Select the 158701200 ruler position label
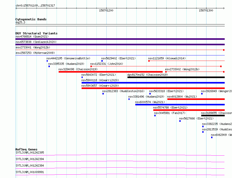 tap(106, 10)
